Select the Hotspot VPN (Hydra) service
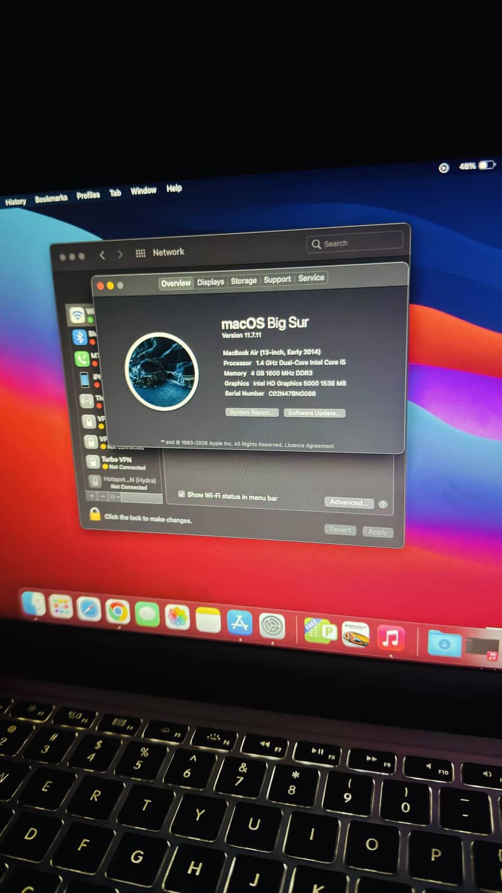The height and width of the screenshot is (893, 502). tap(123, 482)
